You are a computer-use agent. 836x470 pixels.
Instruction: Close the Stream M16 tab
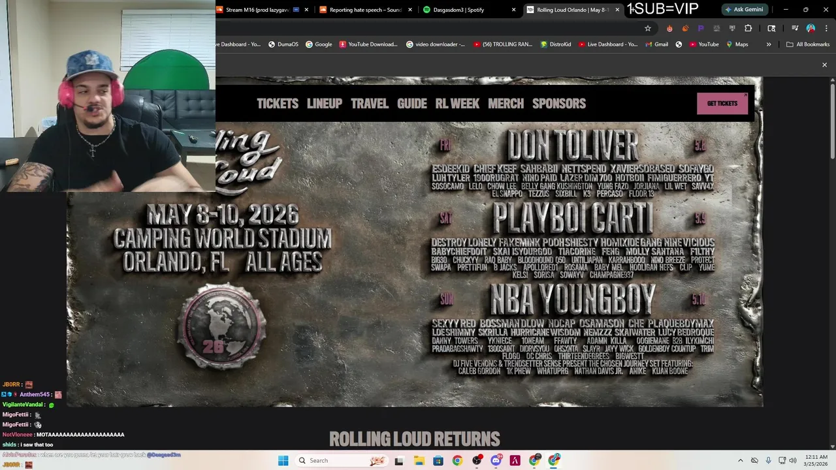306,10
